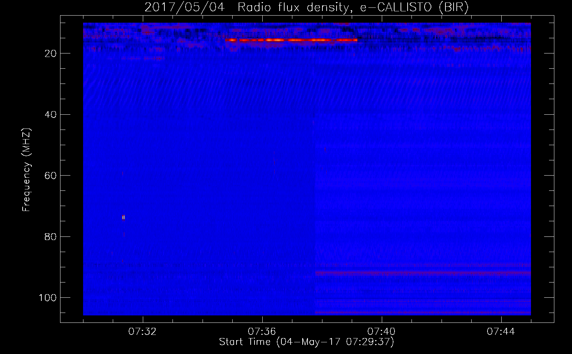Click the '07:32' time tick label
This screenshot has width=572, height=354.
click(x=142, y=332)
